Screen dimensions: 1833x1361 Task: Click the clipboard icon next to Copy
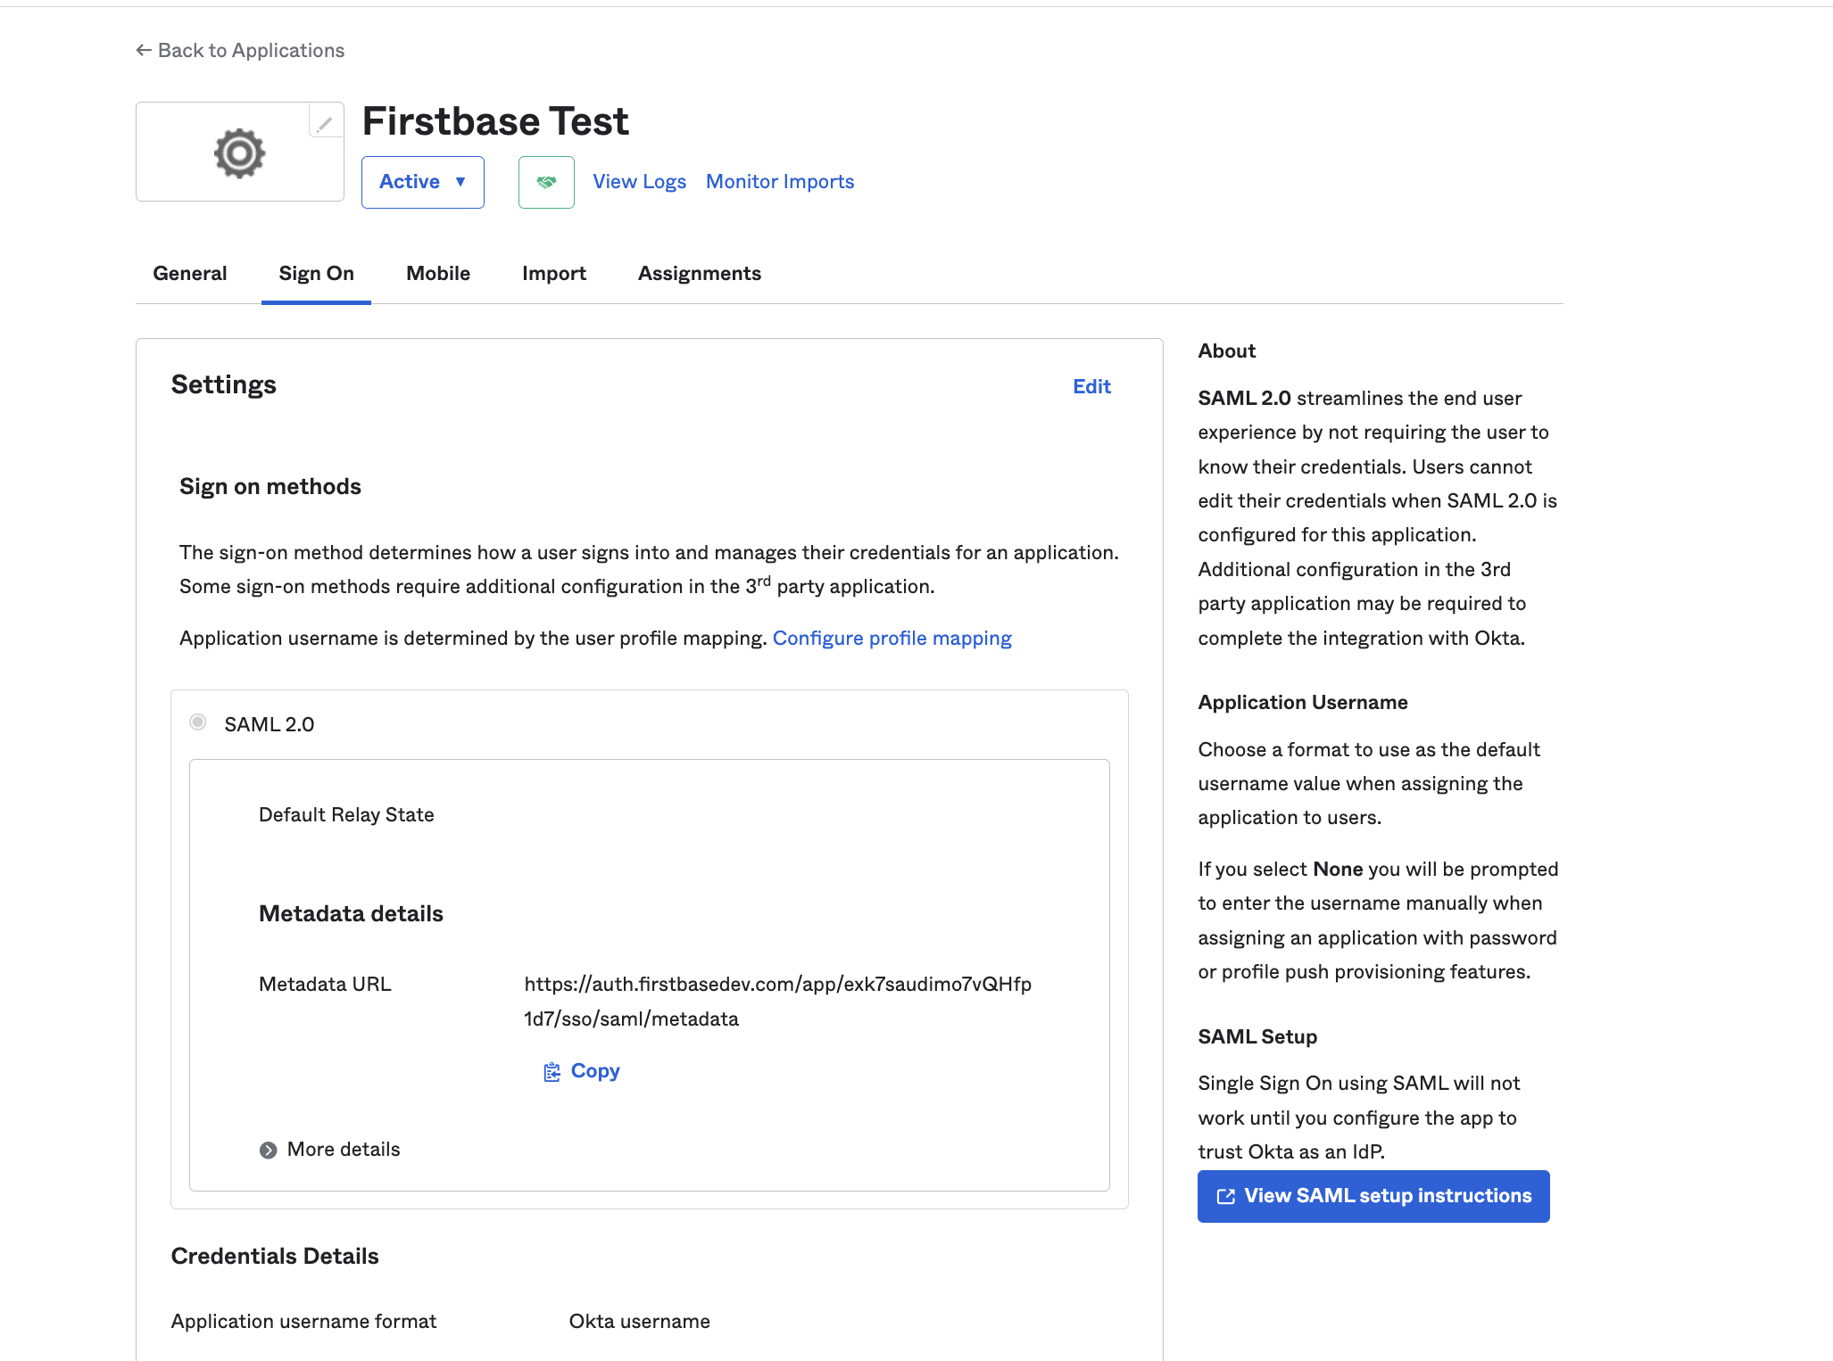tap(552, 1071)
